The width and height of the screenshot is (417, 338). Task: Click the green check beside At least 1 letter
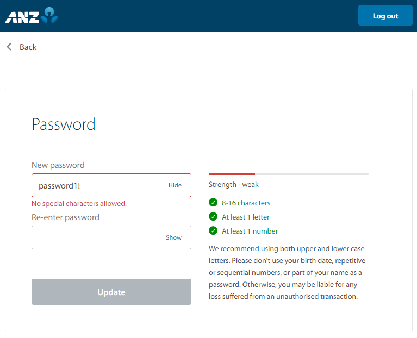213,217
